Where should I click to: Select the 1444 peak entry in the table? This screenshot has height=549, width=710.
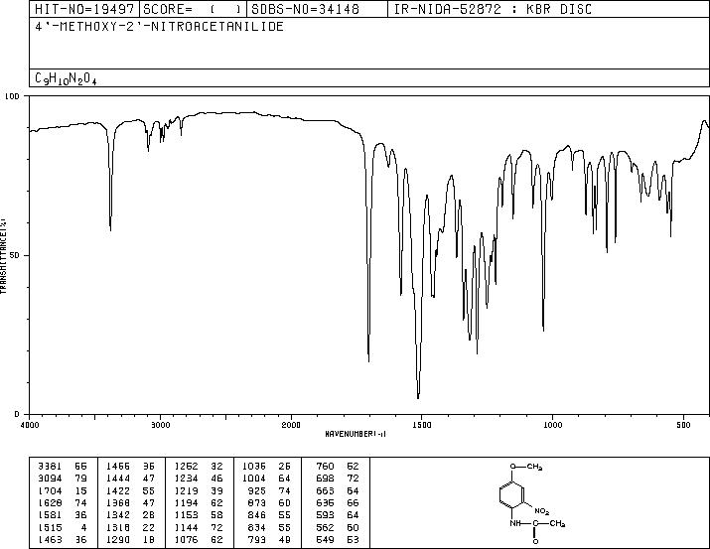(x=130, y=479)
